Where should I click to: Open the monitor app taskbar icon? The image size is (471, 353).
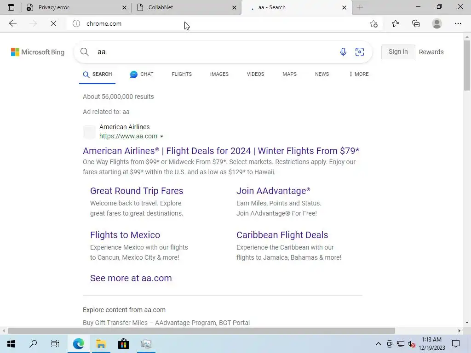click(146, 344)
